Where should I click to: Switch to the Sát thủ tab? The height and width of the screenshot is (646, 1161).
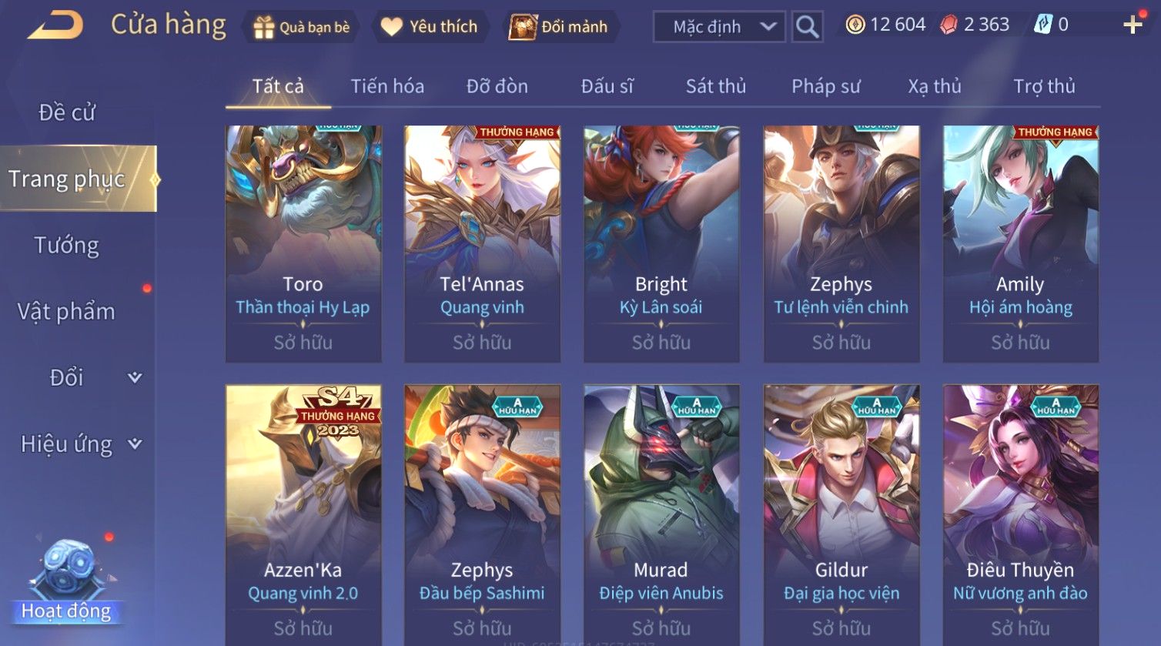coord(716,86)
